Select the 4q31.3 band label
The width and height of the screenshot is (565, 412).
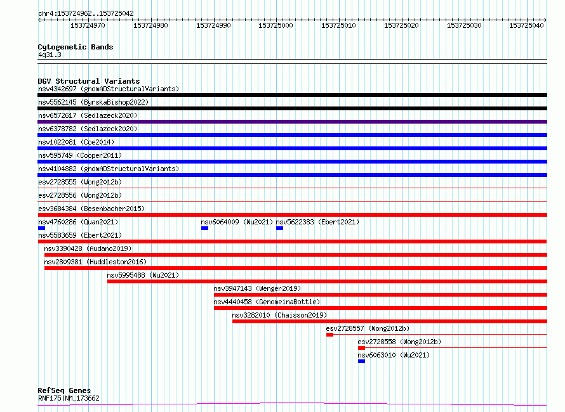pyautogui.click(x=50, y=55)
